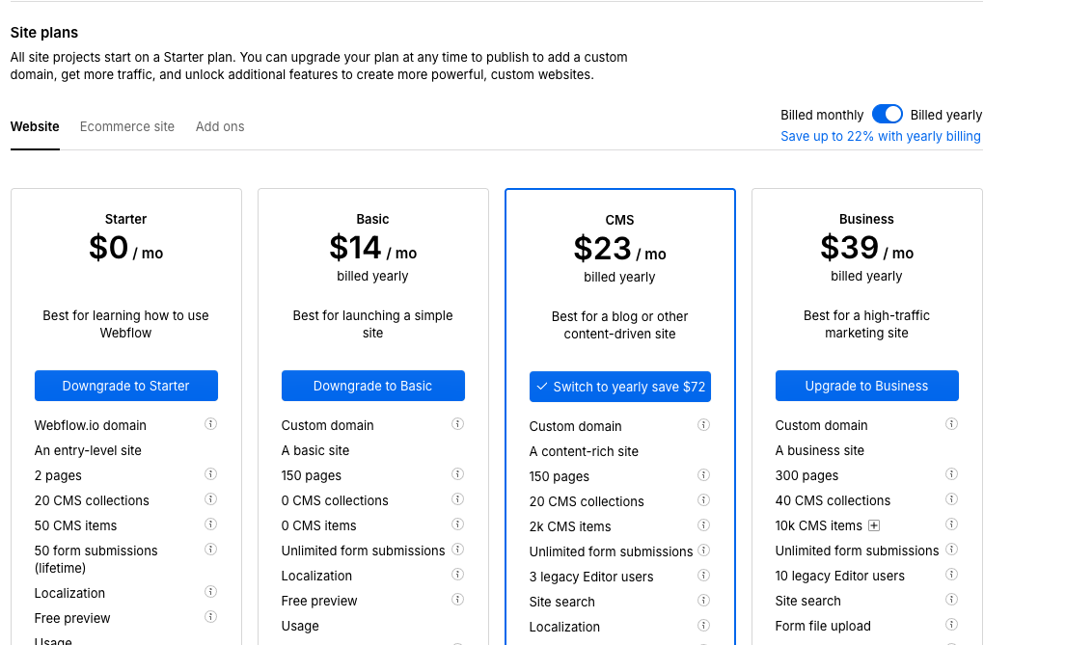The image size is (1066, 645).
Task: Open info icon for Basic Localization
Action: [457, 575]
